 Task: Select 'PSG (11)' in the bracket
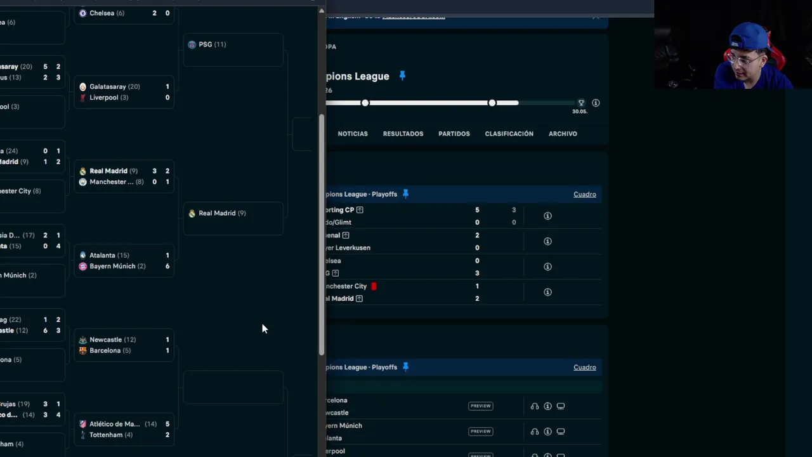coord(213,44)
